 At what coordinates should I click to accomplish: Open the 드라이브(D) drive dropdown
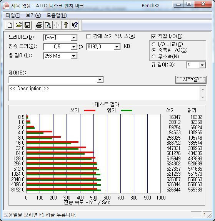(x=73, y=38)
